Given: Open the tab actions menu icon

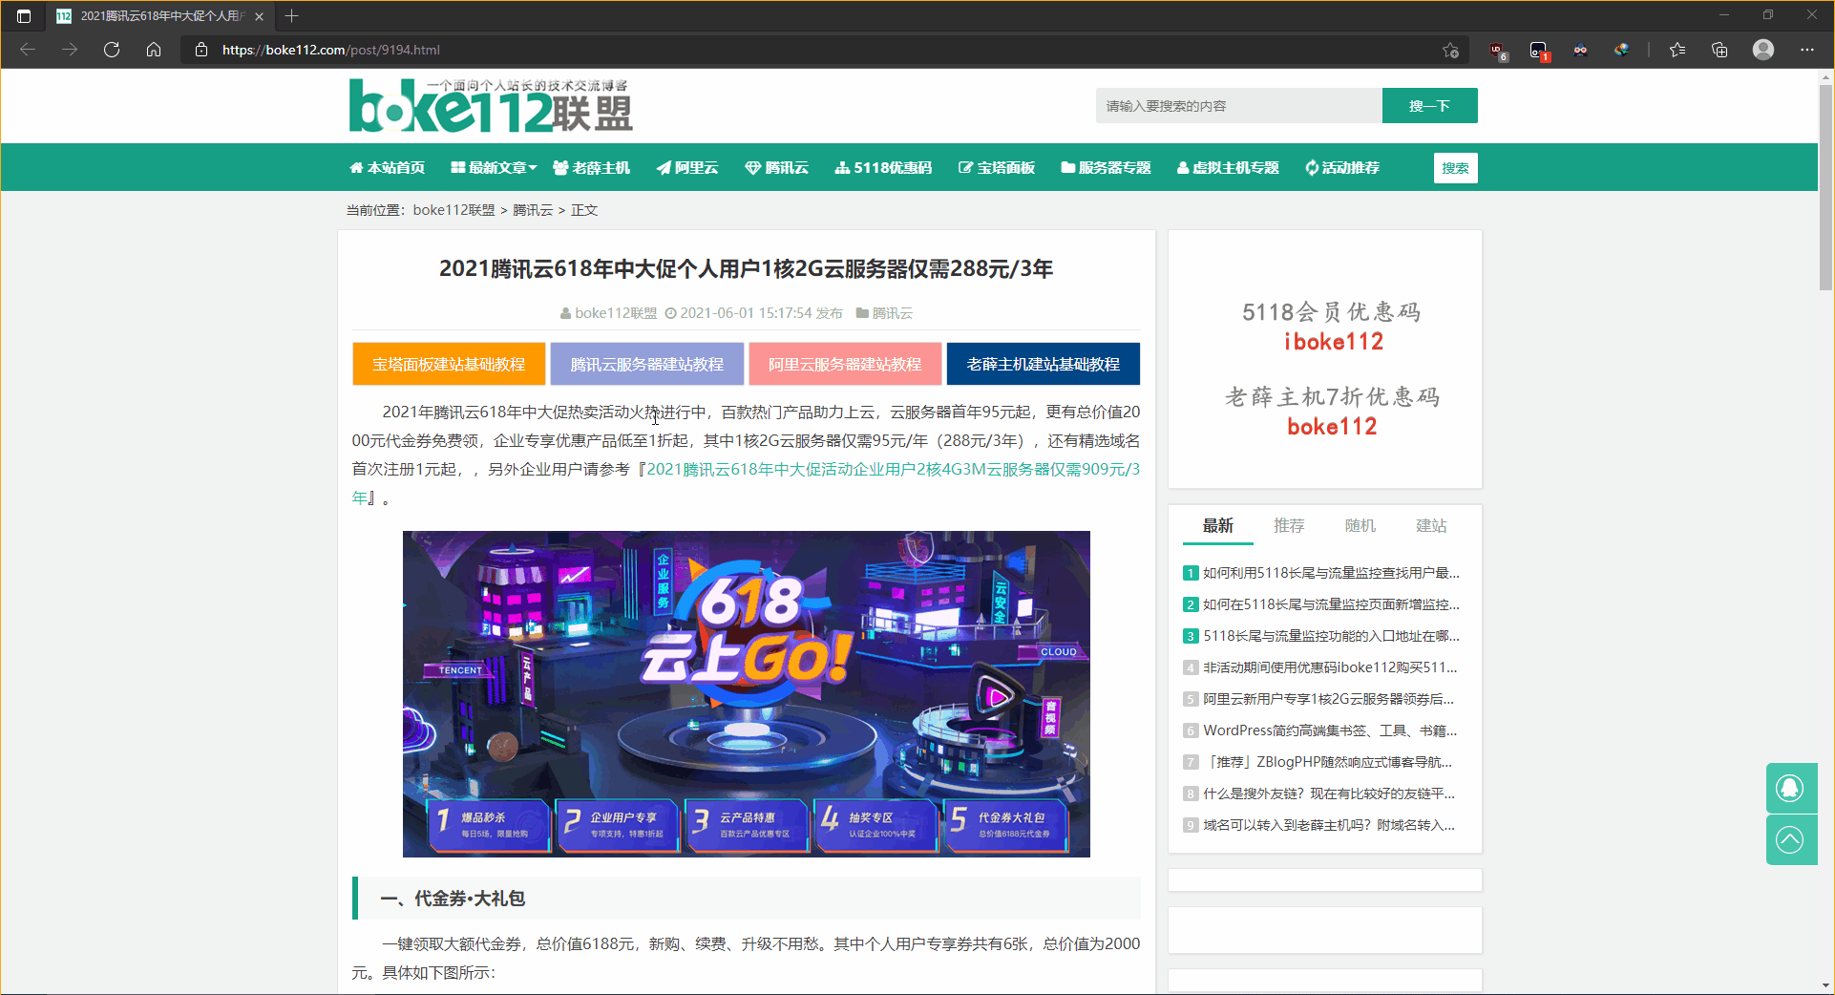Looking at the screenshot, I should 24,16.
